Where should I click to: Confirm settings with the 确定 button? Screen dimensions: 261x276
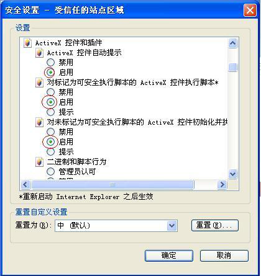tap(169, 256)
